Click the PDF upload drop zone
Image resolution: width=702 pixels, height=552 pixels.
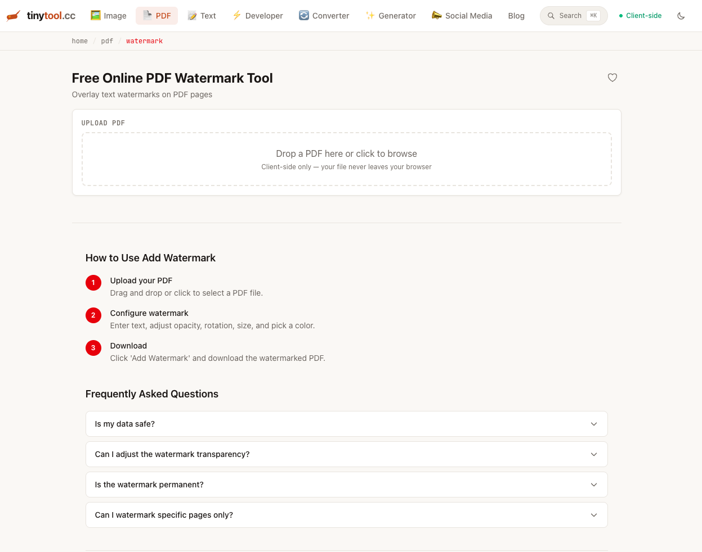coord(346,159)
